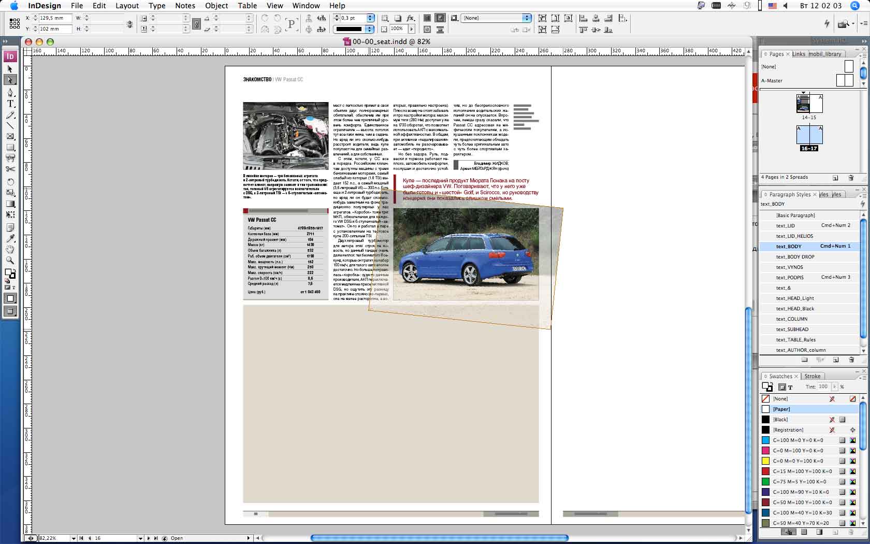Create new swatch in Swatches panel

[x=835, y=532]
